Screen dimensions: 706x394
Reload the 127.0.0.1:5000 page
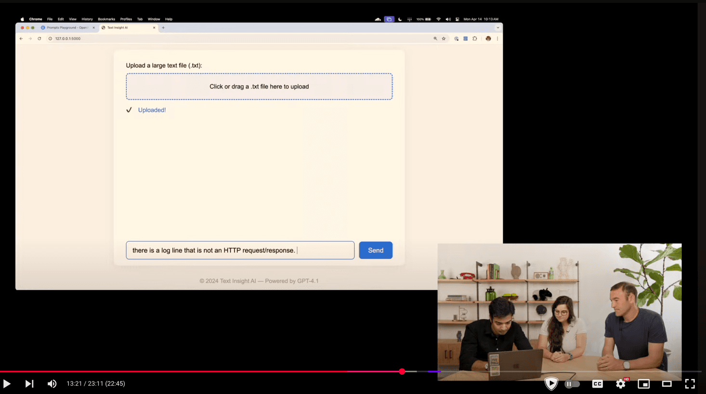point(39,39)
